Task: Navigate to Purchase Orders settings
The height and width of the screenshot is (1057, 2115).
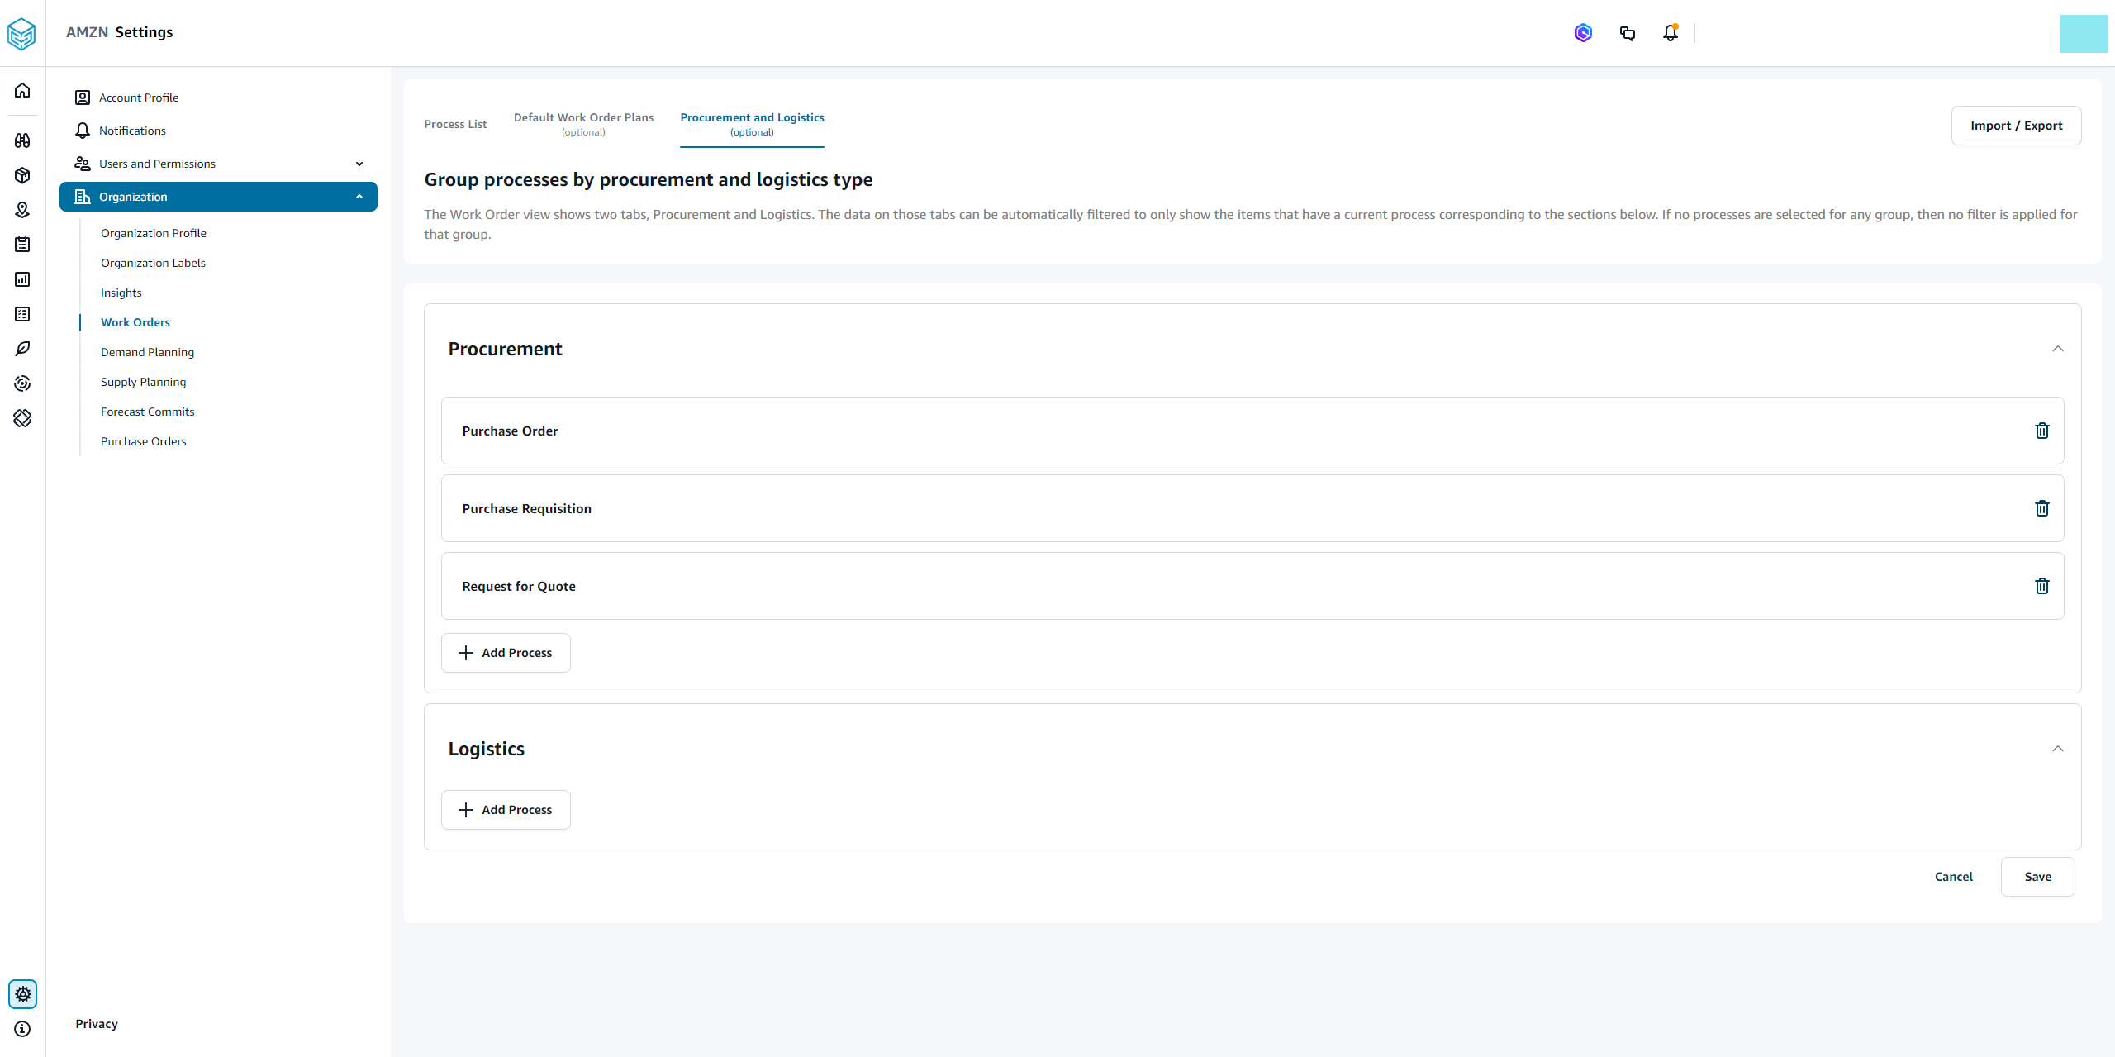Action: pyautogui.click(x=143, y=441)
